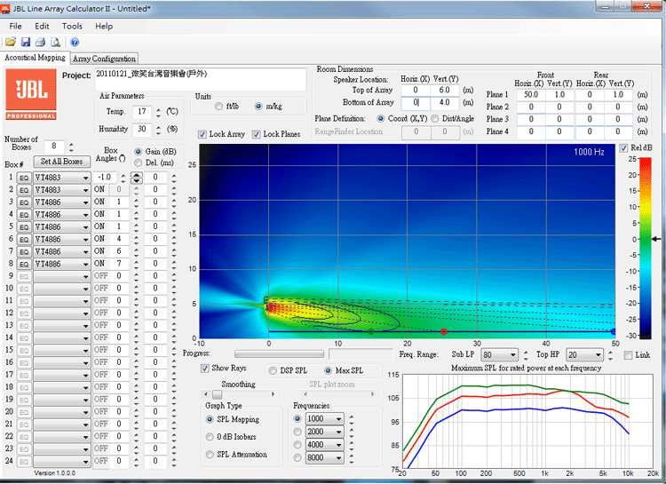Image resolution: width=666 pixels, height=484 pixels.
Task: Toggle box 6 ON button
Action: 99,239
